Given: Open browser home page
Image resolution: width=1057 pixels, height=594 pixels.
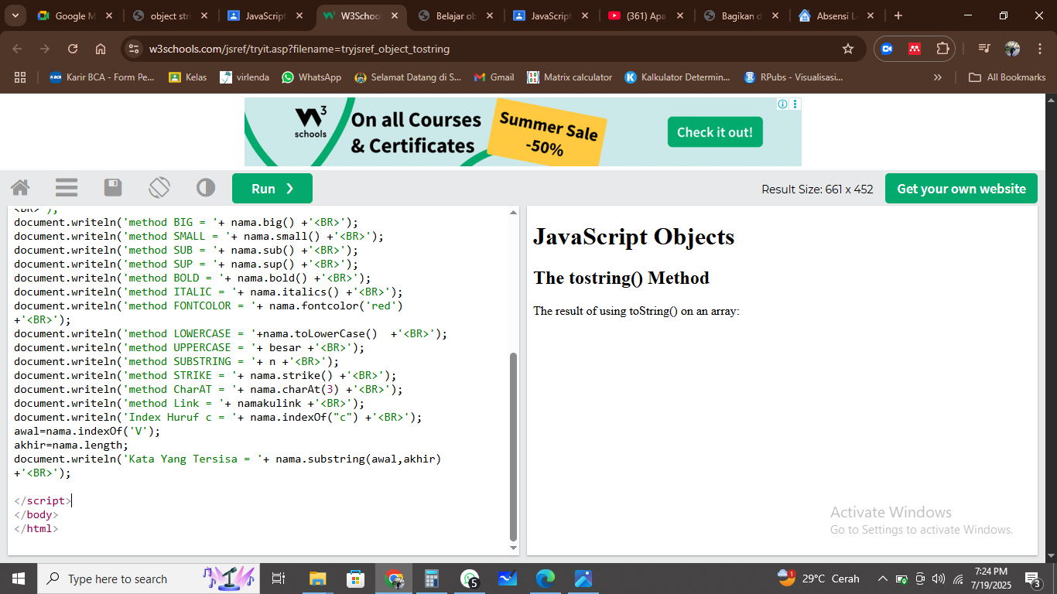Looking at the screenshot, I should [101, 49].
